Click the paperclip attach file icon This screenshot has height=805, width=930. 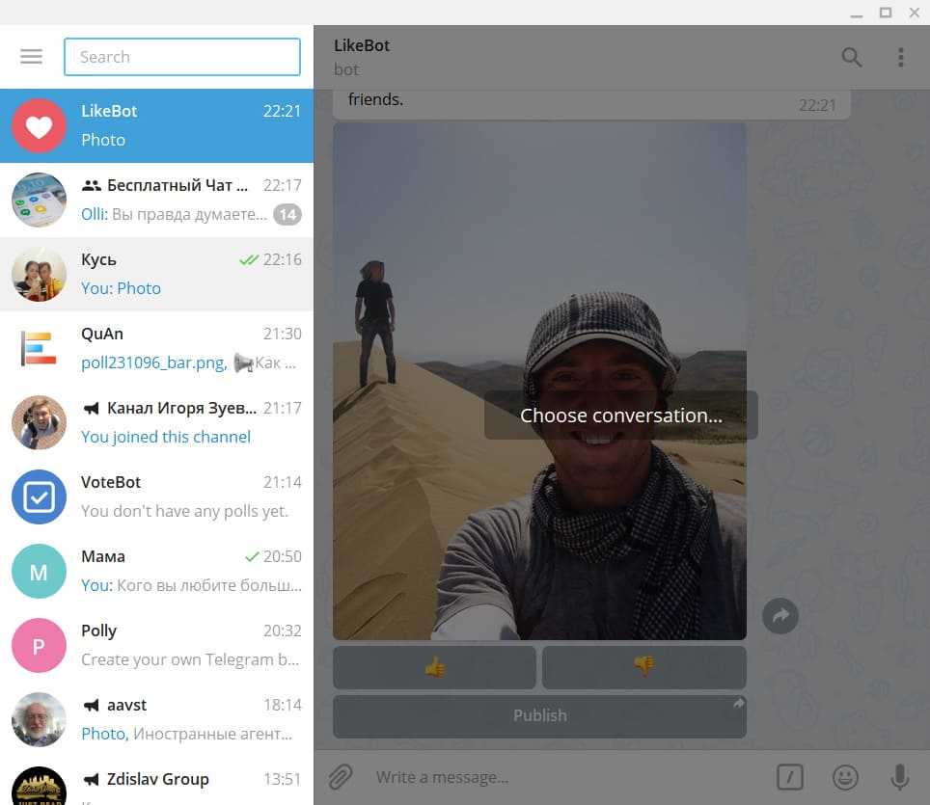(x=339, y=777)
